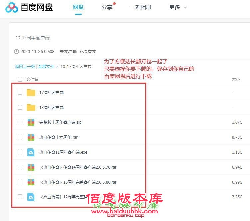Viewport: 250px width, 221px height.
Task: Click the Baidu Netdisk logo icon
Action: click(x=12, y=7)
